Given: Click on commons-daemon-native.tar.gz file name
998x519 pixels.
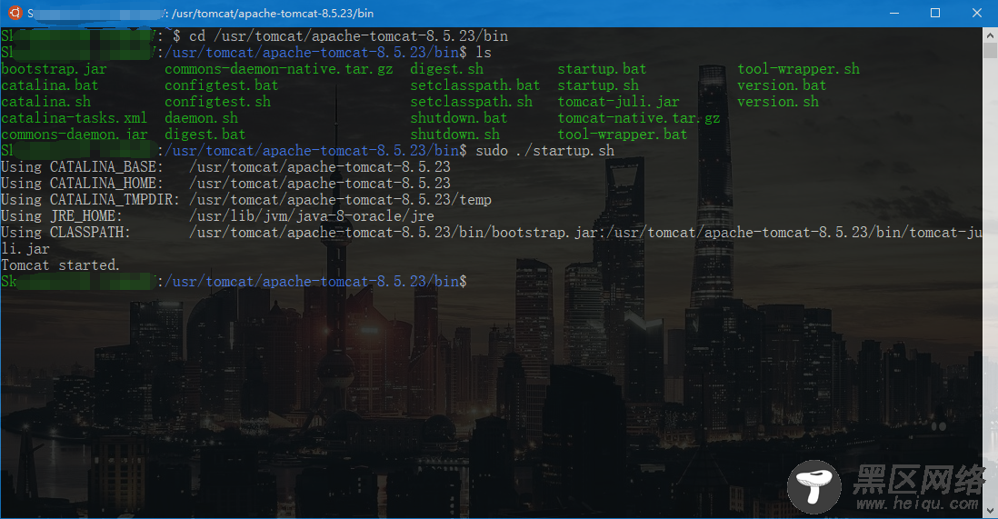Looking at the screenshot, I should click(x=279, y=69).
